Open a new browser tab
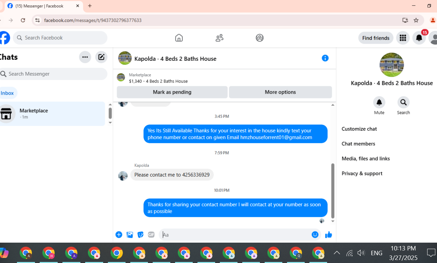The width and height of the screenshot is (437, 263). click(90, 6)
